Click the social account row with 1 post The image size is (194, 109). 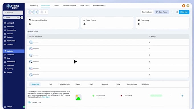tap(108, 48)
